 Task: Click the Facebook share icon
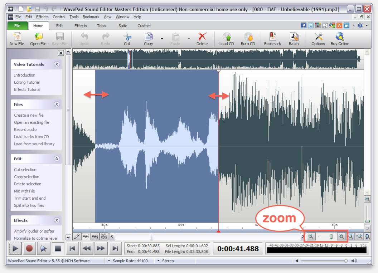coord(303,25)
